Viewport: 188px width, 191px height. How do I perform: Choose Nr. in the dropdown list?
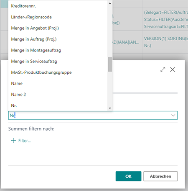click(x=58, y=106)
